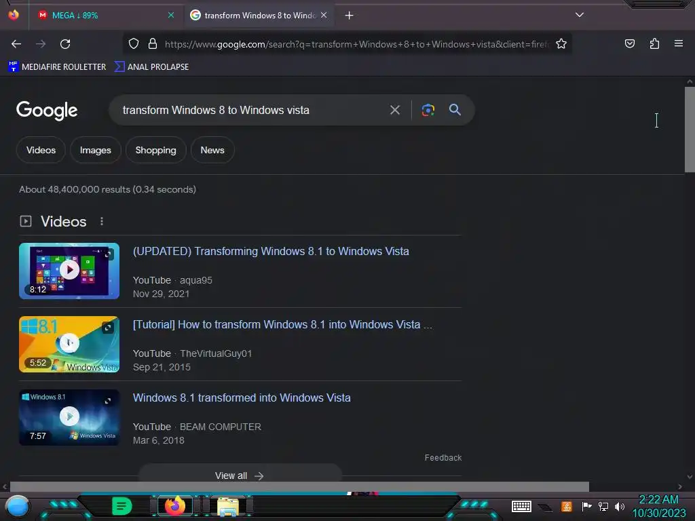The image size is (695, 521).
Task: Open the tracking protection shield icon
Action: click(x=134, y=43)
